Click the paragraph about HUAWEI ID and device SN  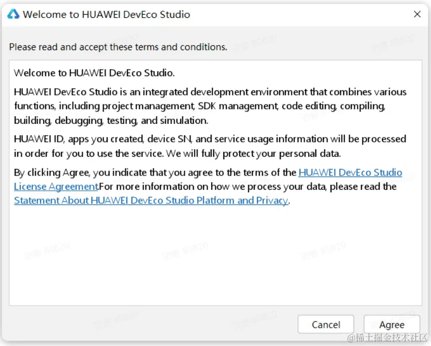[x=210, y=146]
